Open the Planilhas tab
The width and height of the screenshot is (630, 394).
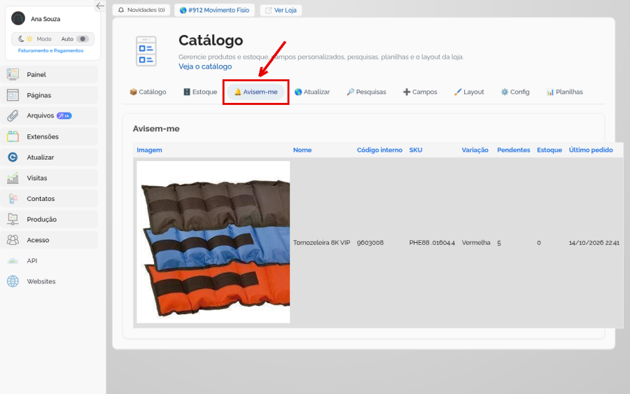pyautogui.click(x=564, y=92)
